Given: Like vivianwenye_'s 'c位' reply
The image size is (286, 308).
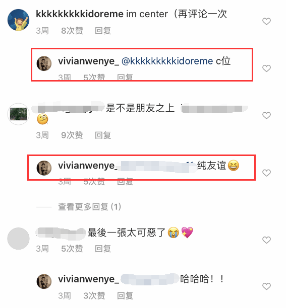Looking at the screenshot, I should coord(266,68).
